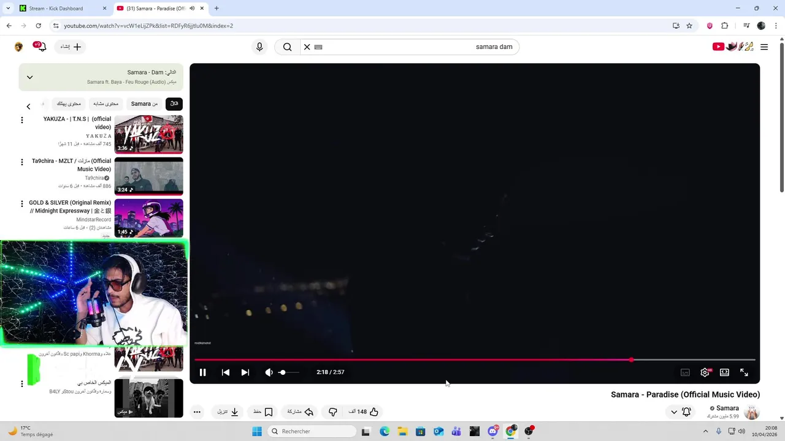
Task: Open options for the B4LY Stou mix
Action: 22,383
